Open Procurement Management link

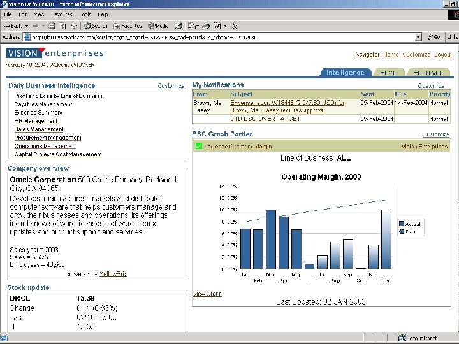click(x=48, y=138)
